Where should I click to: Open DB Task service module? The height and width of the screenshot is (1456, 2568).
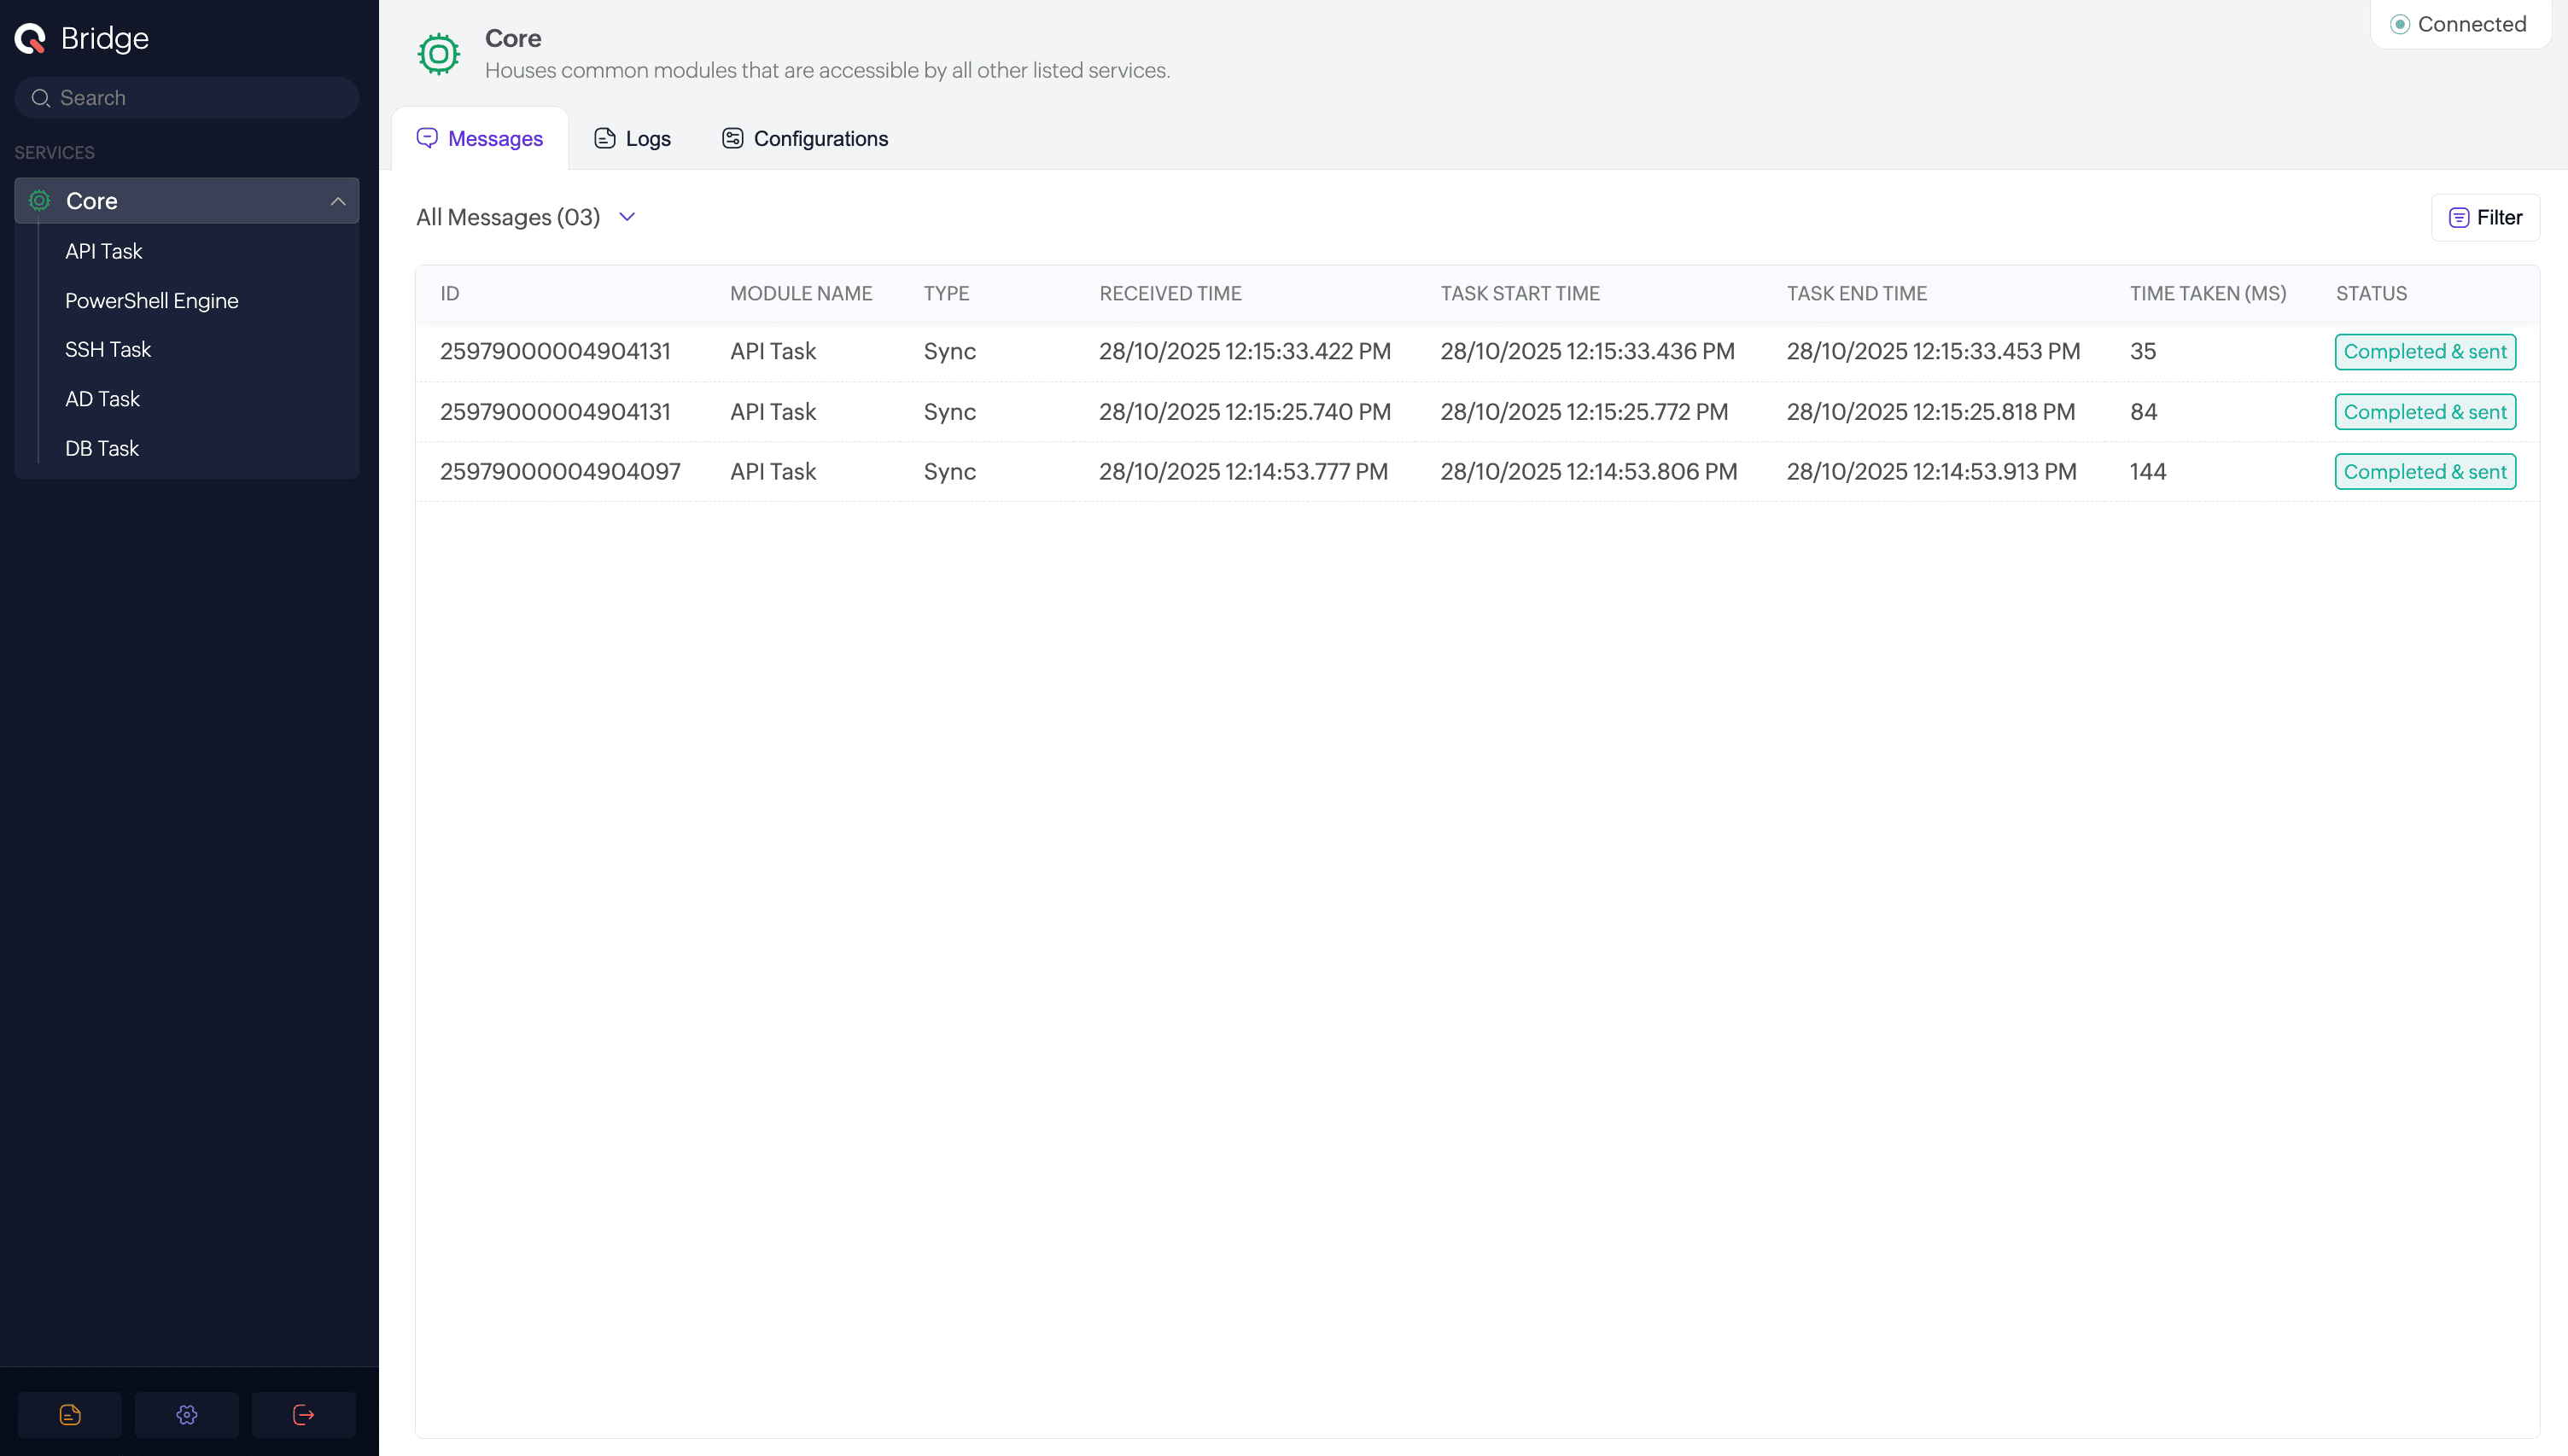[x=102, y=448]
